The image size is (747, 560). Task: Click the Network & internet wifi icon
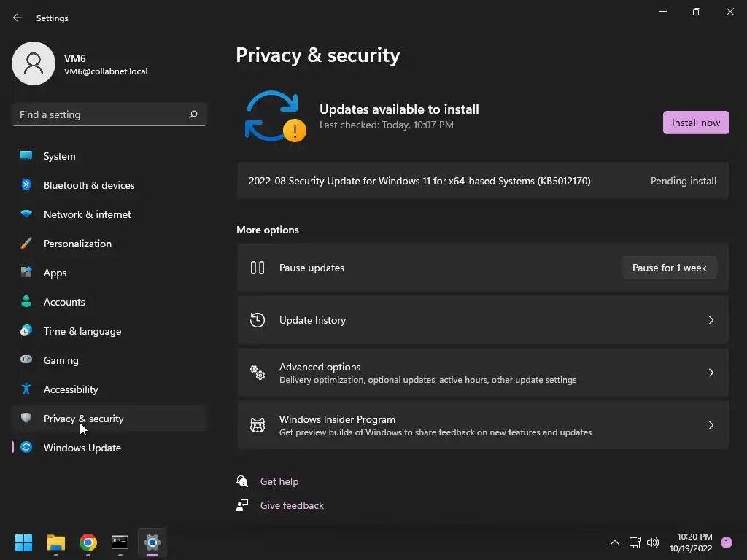pyautogui.click(x=26, y=214)
